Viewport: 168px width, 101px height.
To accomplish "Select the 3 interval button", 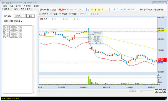I will tap(114, 10).
